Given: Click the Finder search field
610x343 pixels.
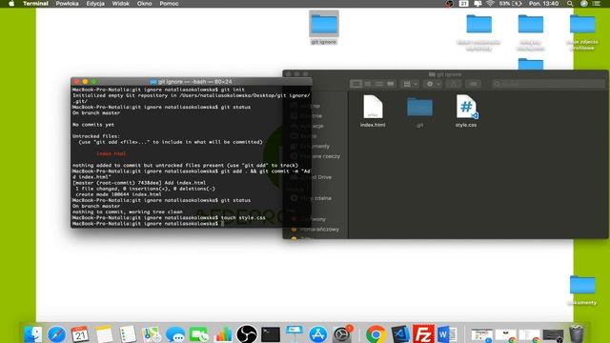Looking at the screenshot, I should (x=548, y=84).
